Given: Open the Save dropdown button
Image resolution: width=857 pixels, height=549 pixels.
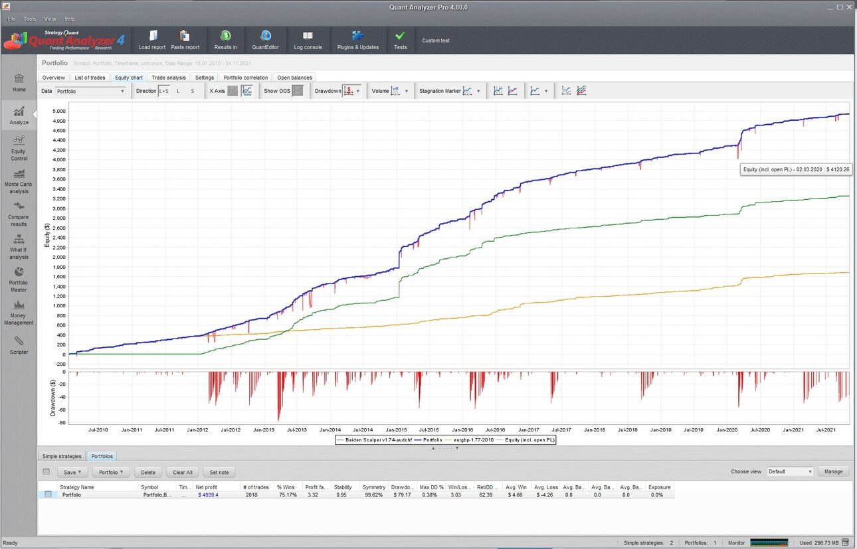Looking at the screenshot, I should [x=72, y=472].
